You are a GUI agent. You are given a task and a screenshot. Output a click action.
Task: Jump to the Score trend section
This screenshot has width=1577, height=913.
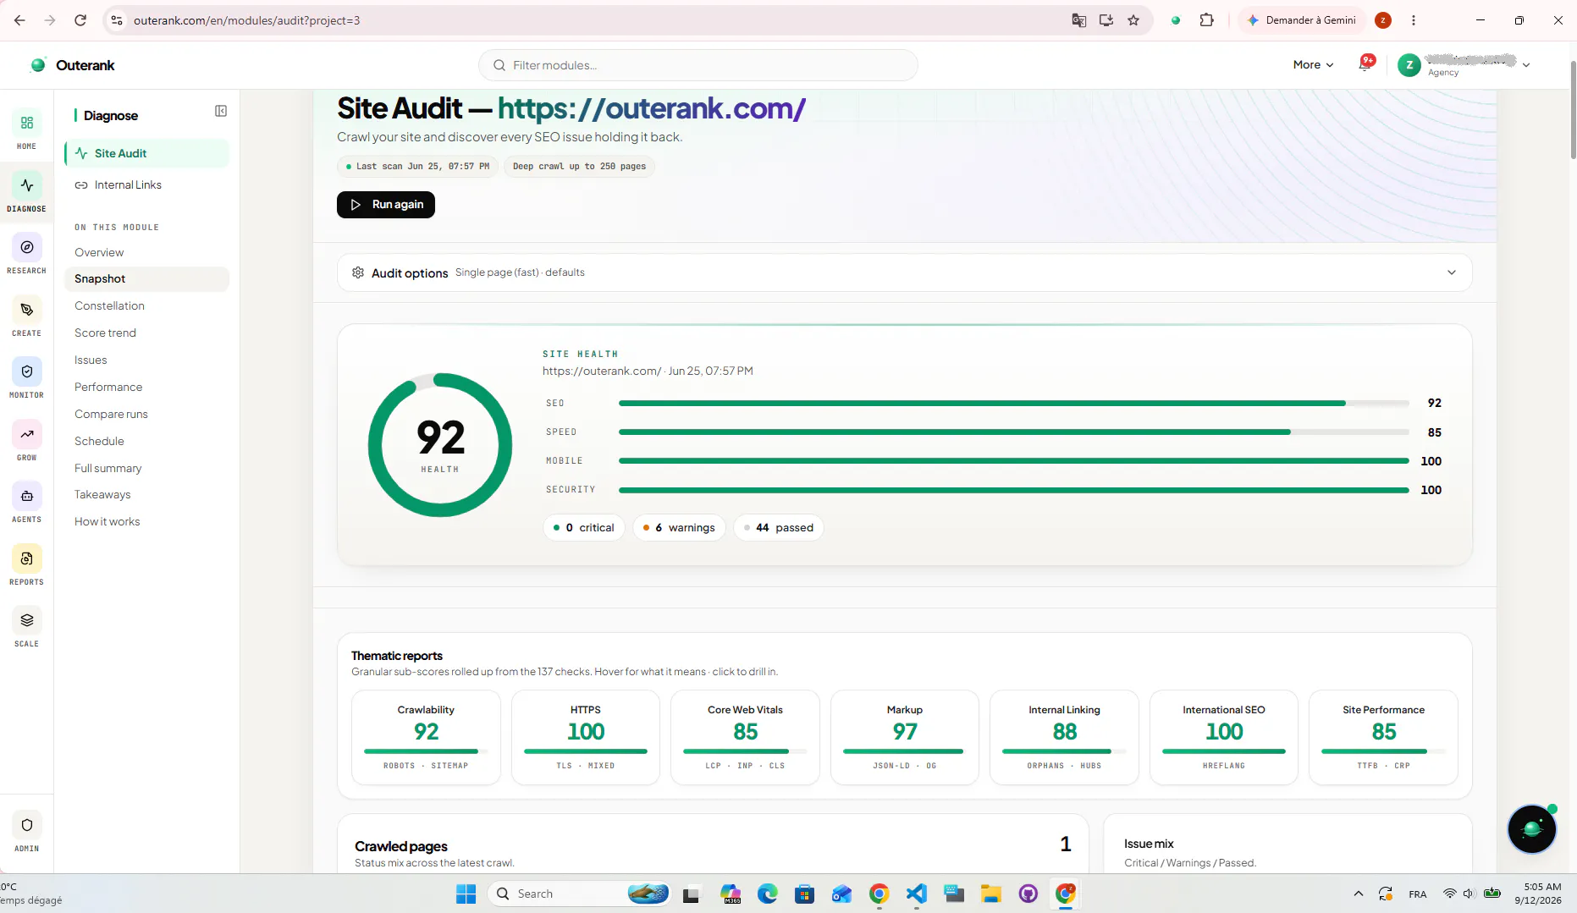105,333
